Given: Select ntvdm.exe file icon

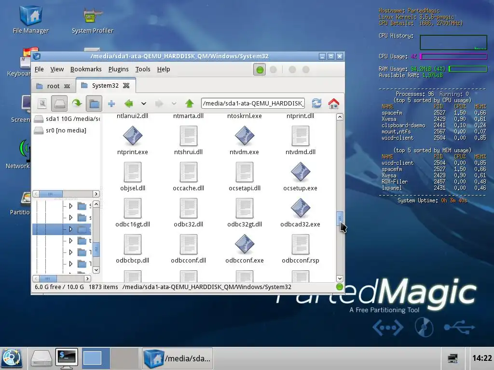Looking at the screenshot, I should pyautogui.click(x=245, y=135).
